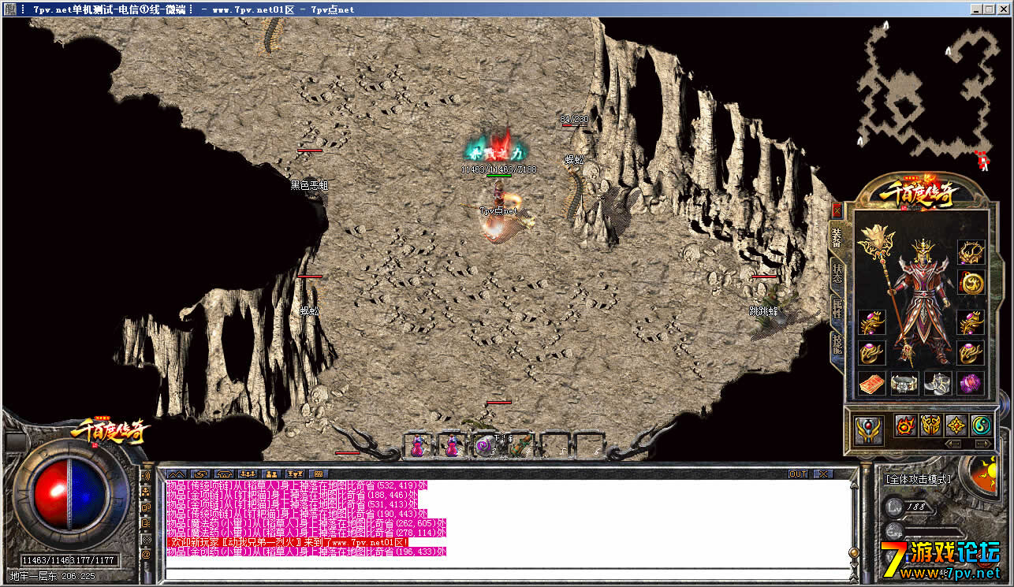Toggle the broadcast signal chat channel icon
This screenshot has width=1014, height=587.
coord(146,539)
